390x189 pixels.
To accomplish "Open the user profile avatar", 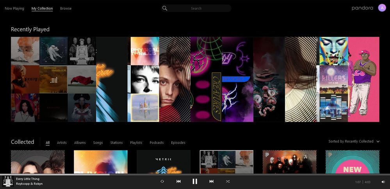I will [x=382, y=8].
